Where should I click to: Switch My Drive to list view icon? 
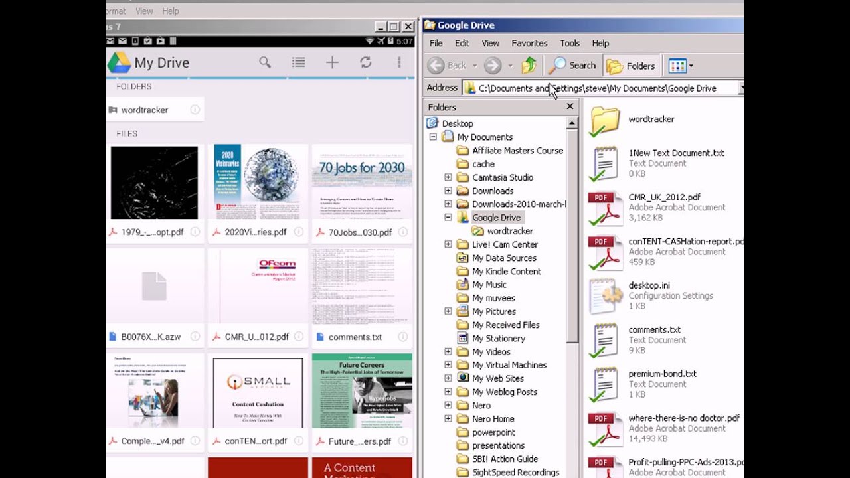299,62
